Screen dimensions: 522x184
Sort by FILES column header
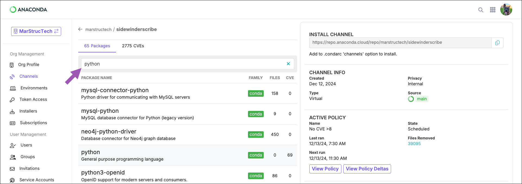pos(275,78)
